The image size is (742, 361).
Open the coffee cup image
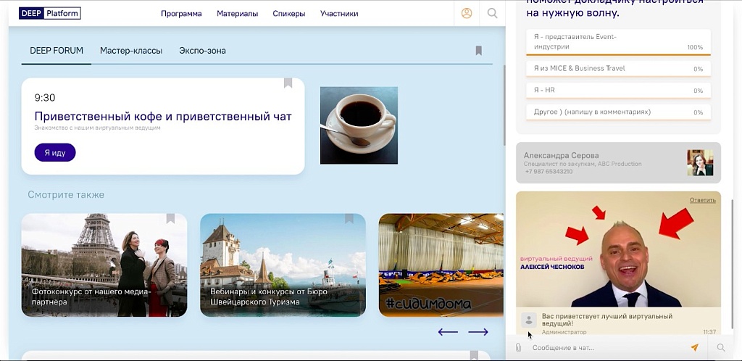pos(359,125)
